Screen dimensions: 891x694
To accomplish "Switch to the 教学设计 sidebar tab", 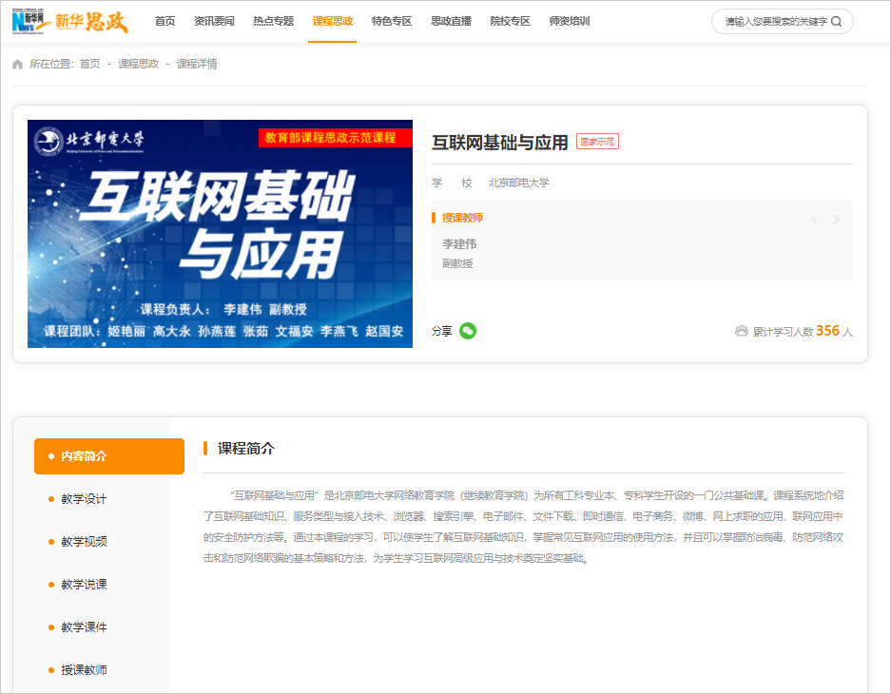I will (x=84, y=499).
